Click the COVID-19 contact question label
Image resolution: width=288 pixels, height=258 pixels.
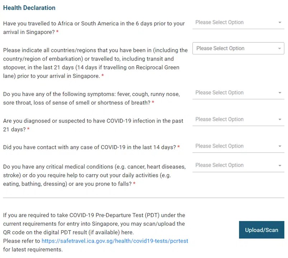coord(89,147)
